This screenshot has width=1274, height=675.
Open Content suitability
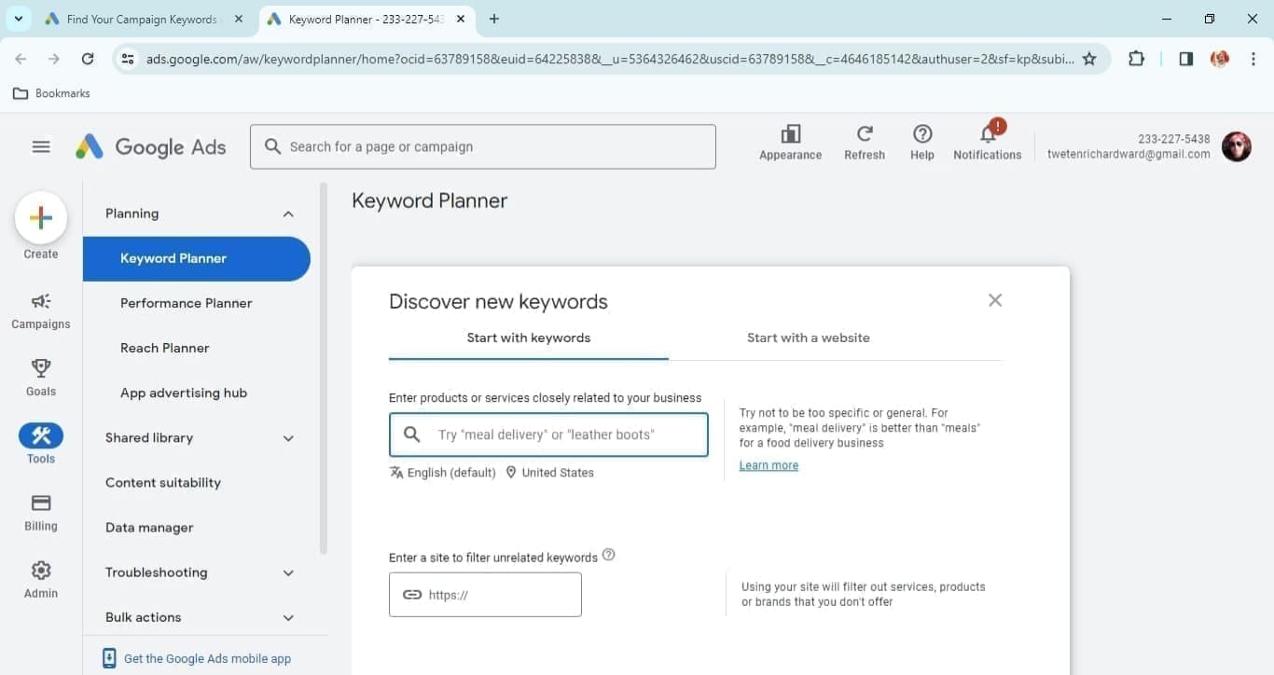(x=163, y=482)
